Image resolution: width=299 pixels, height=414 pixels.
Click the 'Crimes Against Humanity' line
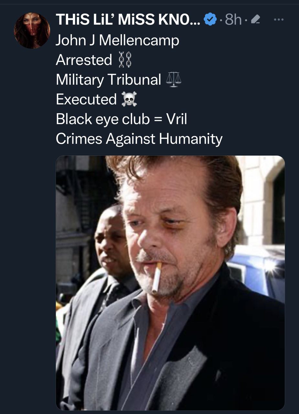point(139,139)
